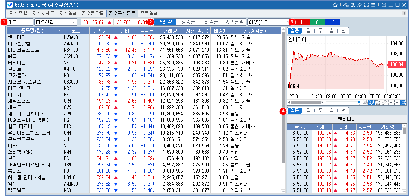The width and height of the screenshot is (409, 196).
Task: Click the chart zoom slider handle
Action: [x=359, y=102]
